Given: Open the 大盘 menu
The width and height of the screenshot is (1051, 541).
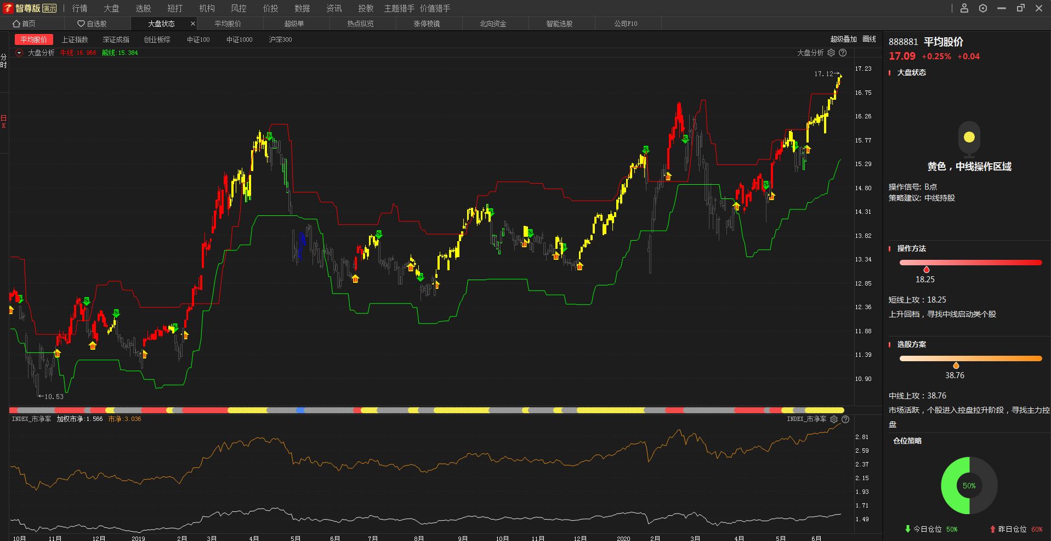Looking at the screenshot, I should point(112,8).
